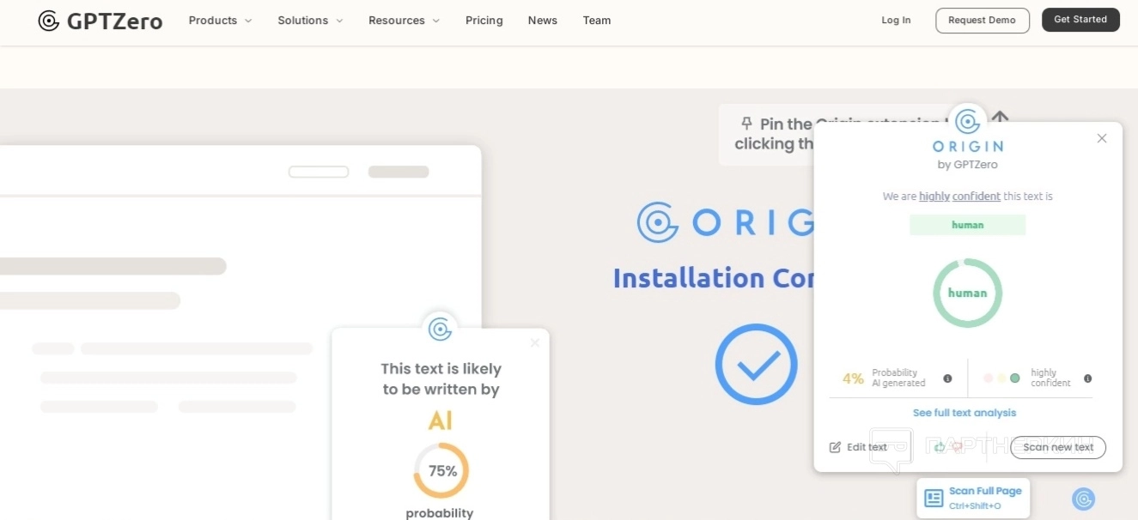Click the Scan new text button
This screenshot has height=520, width=1138.
[x=1058, y=447]
